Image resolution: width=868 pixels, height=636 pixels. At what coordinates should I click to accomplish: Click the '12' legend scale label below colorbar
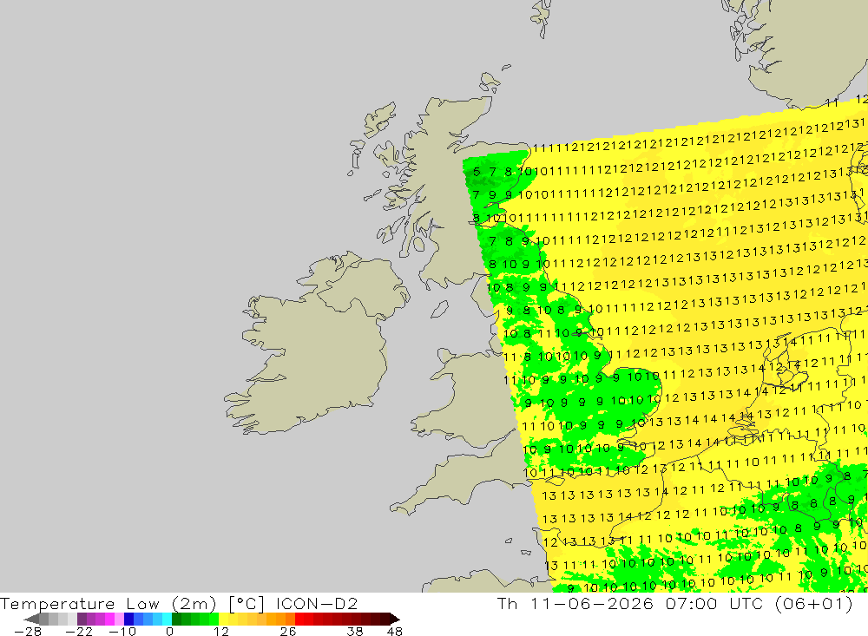[x=220, y=632]
